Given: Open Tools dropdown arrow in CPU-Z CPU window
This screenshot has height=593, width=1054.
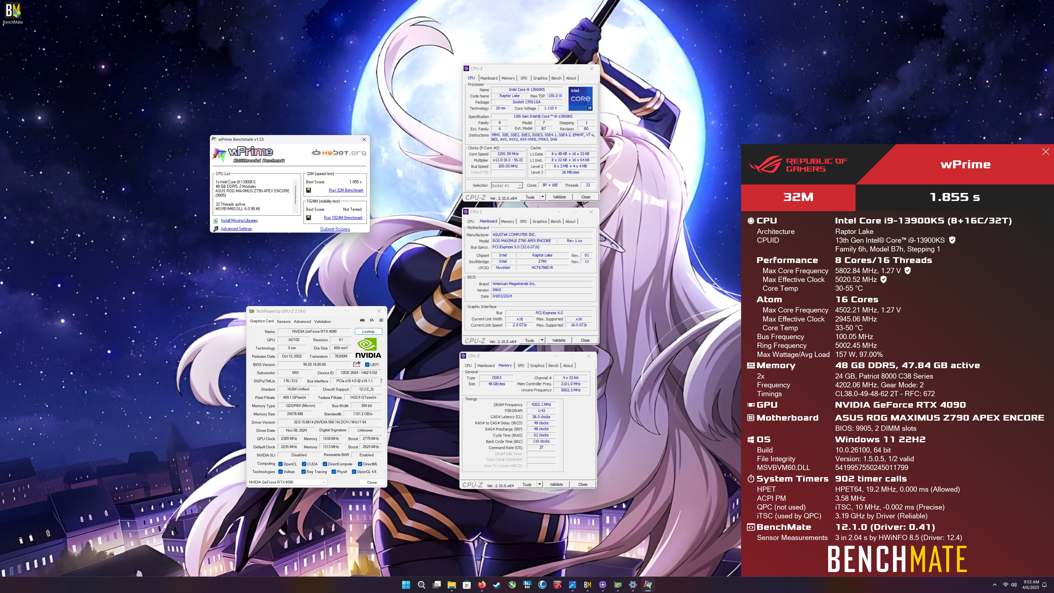Looking at the screenshot, I should click(543, 197).
